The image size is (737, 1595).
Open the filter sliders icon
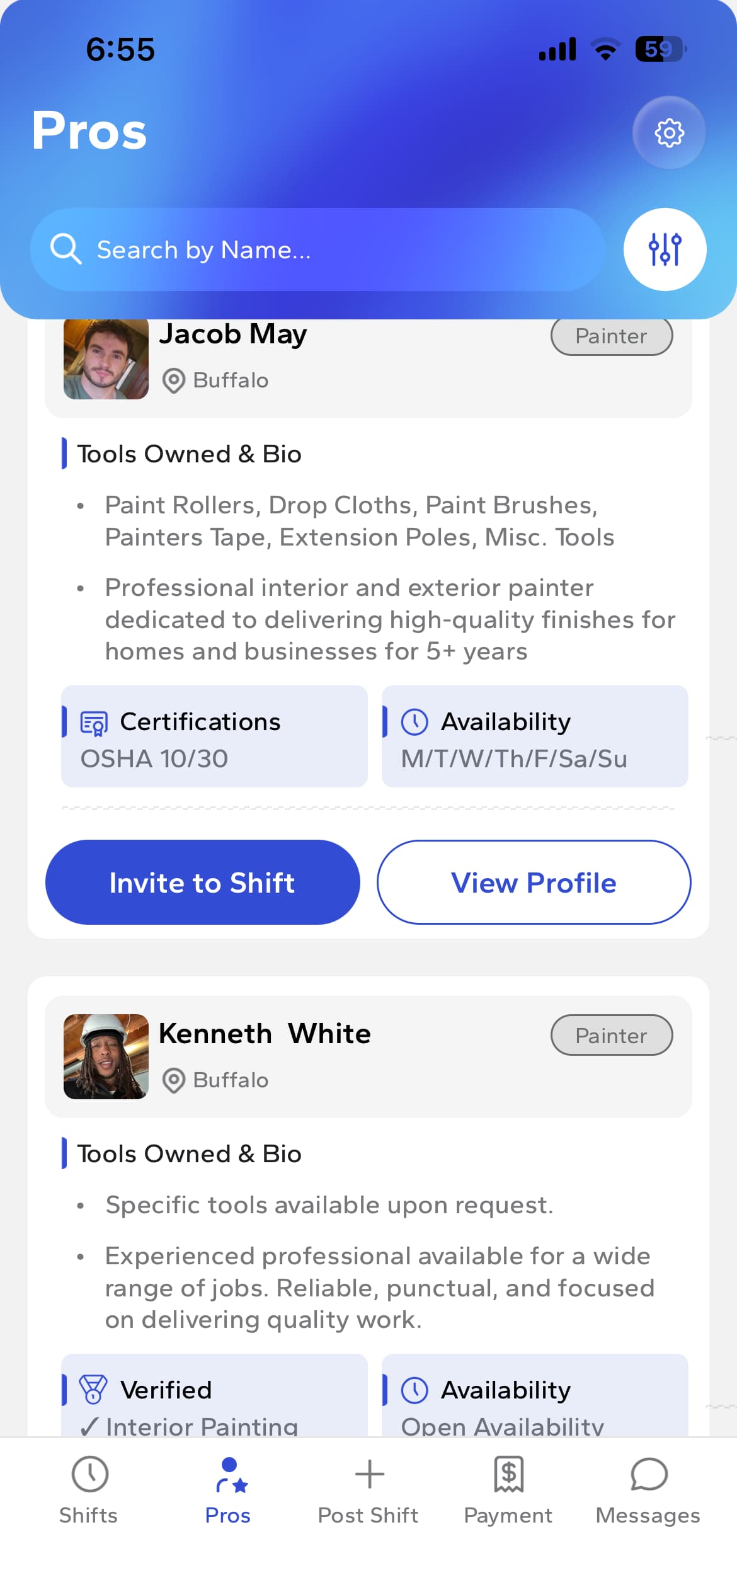[665, 249]
